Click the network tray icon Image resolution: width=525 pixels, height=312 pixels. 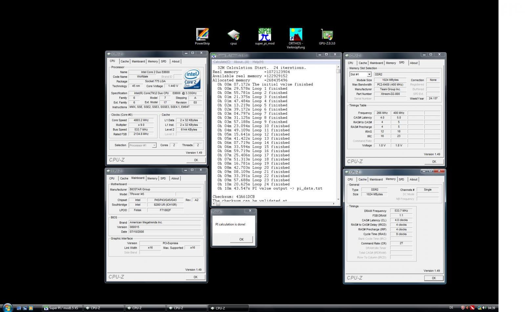479,308
